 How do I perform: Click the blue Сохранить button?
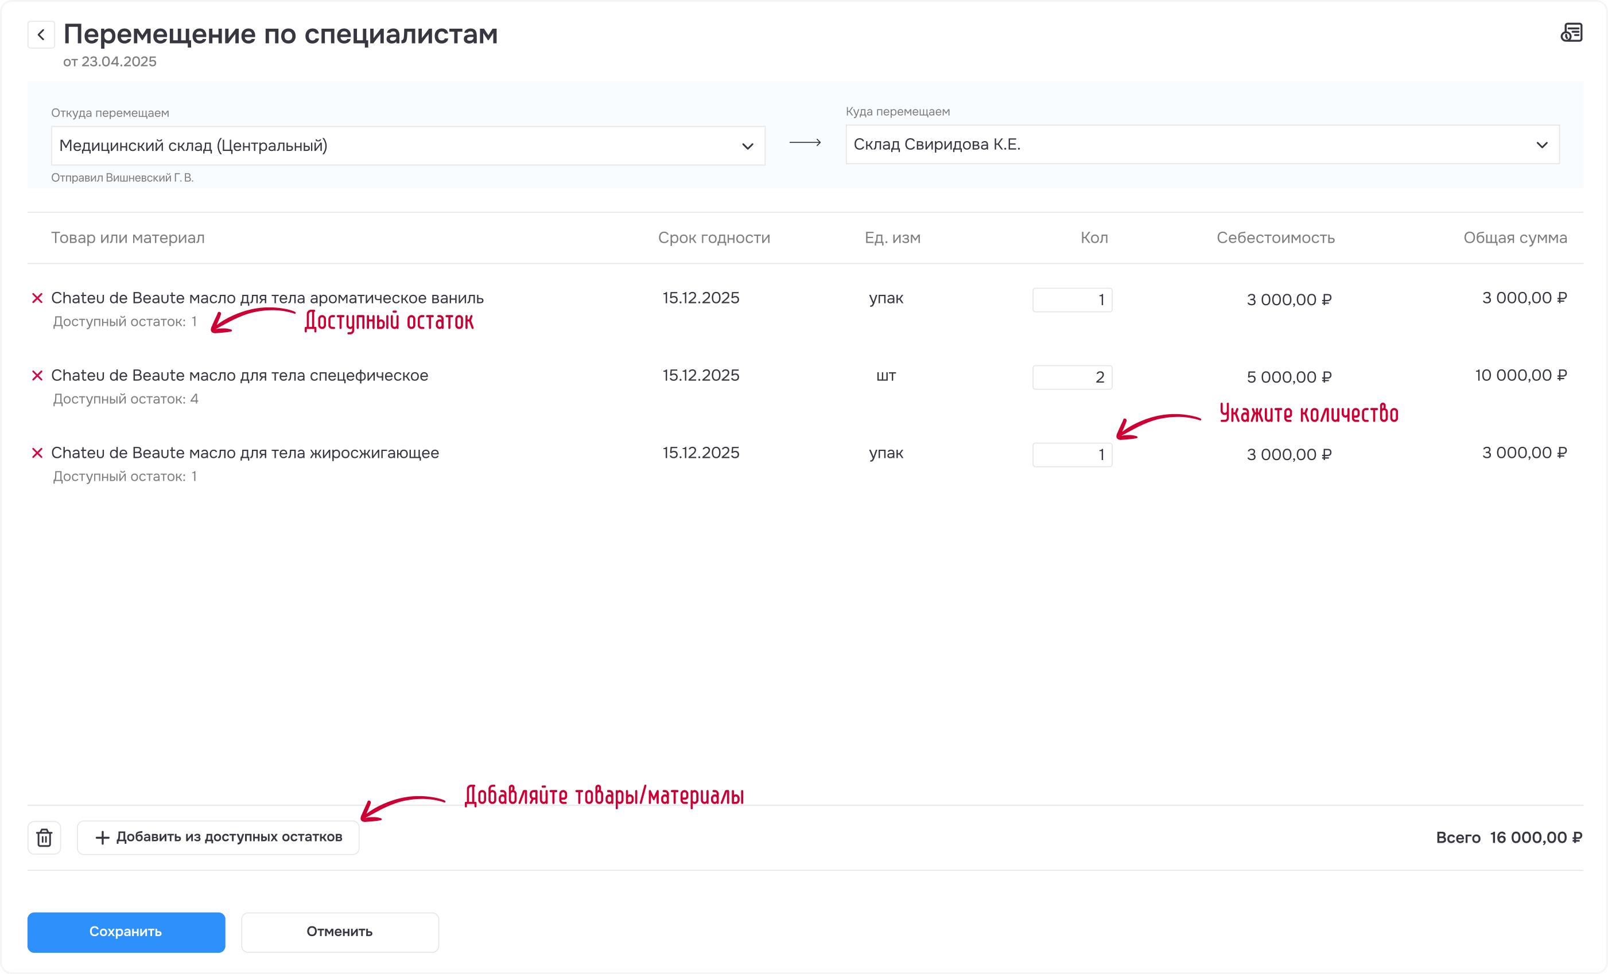point(126,932)
